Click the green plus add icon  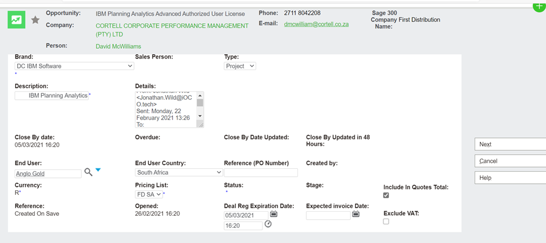coord(538,5)
